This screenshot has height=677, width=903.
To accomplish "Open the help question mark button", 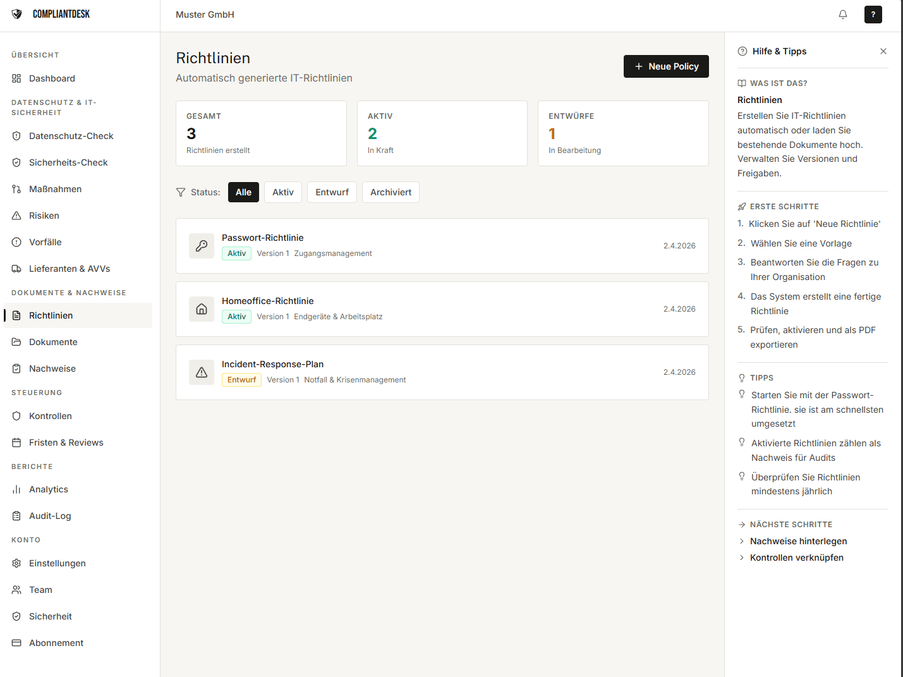I will click(x=873, y=15).
